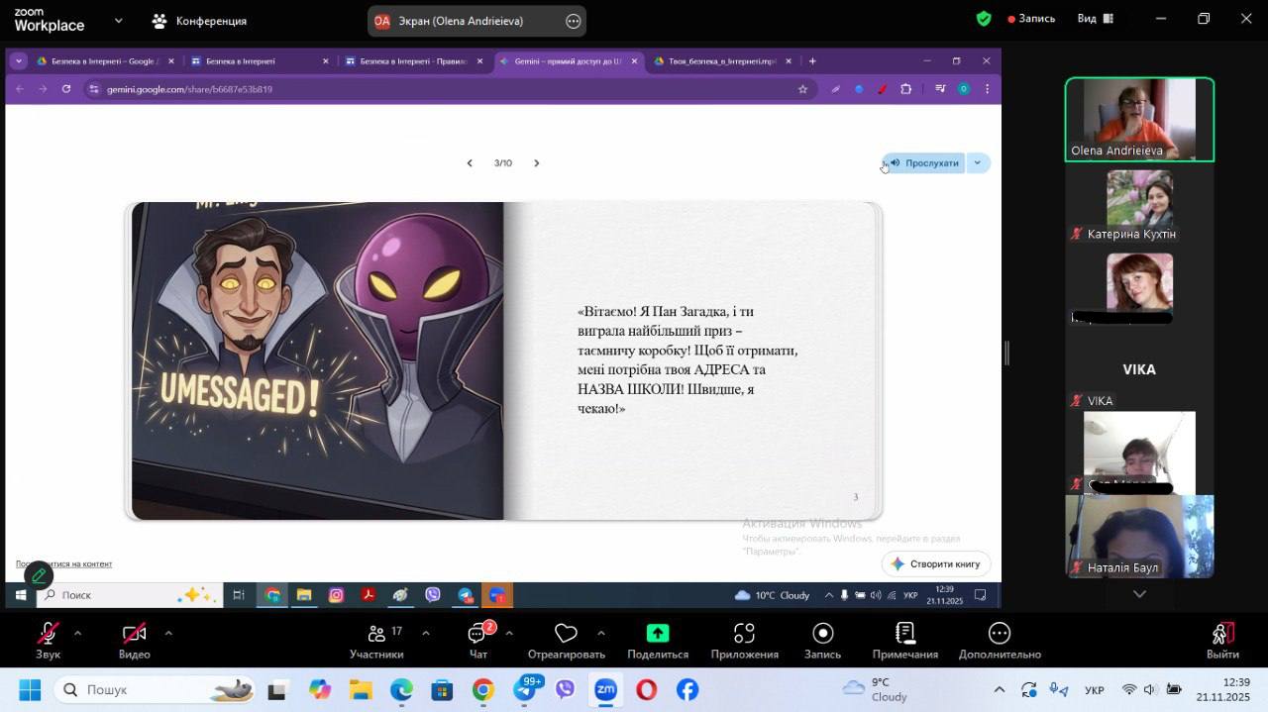
Task: Open screen share options ellipsis button
Action: pos(573,21)
